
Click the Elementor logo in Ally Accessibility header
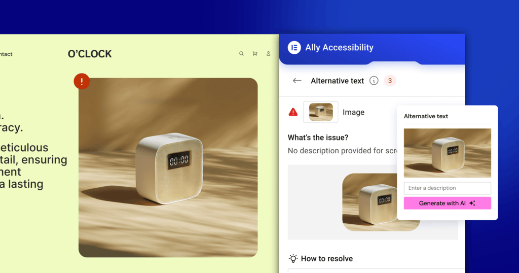pos(294,48)
